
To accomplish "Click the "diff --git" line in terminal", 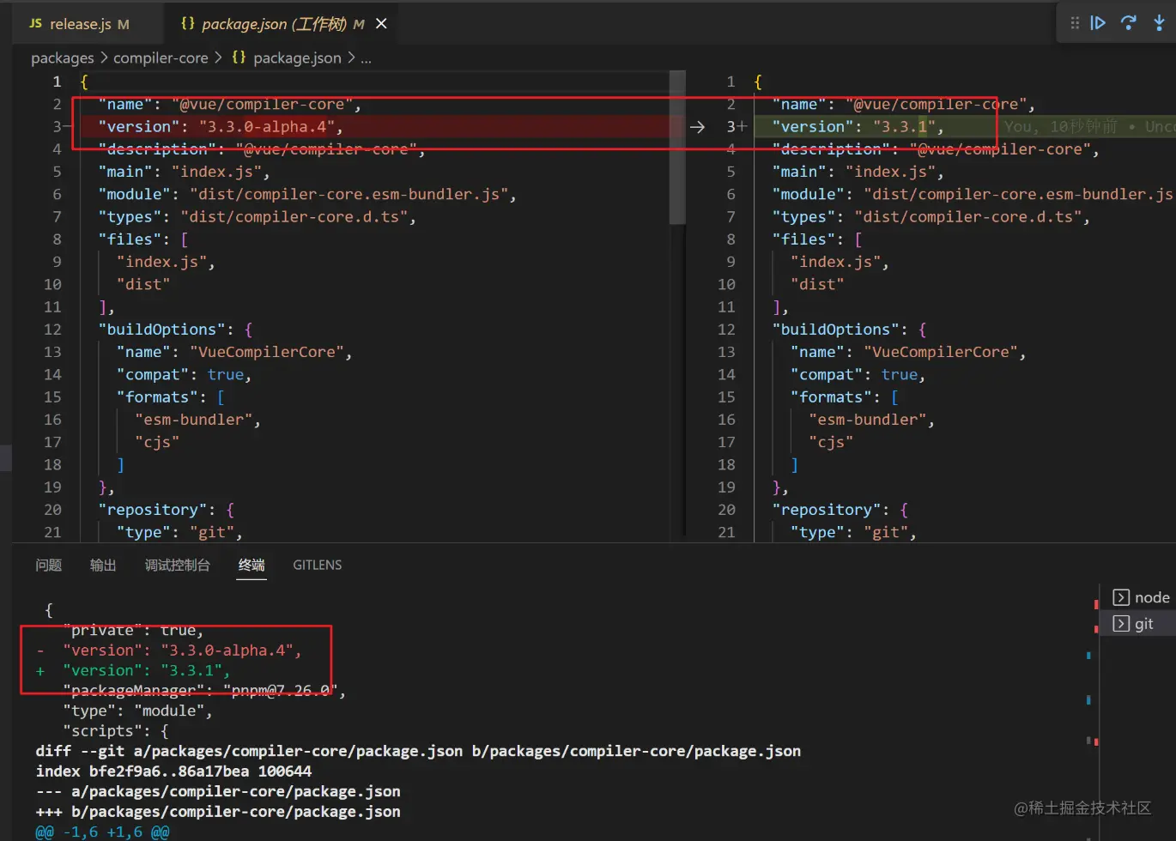I will pyautogui.click(x=418, y=751).
